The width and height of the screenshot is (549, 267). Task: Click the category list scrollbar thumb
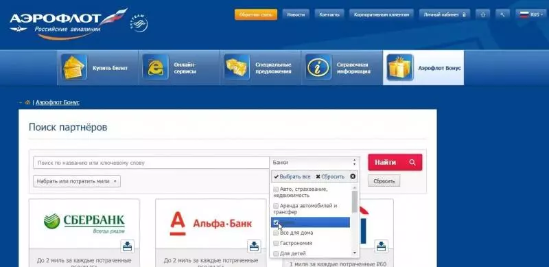coord(354,202)
